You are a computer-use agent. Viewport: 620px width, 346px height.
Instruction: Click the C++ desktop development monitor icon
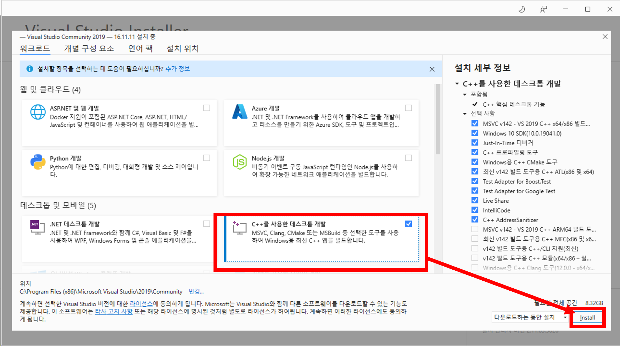click(x=239, y=228)
